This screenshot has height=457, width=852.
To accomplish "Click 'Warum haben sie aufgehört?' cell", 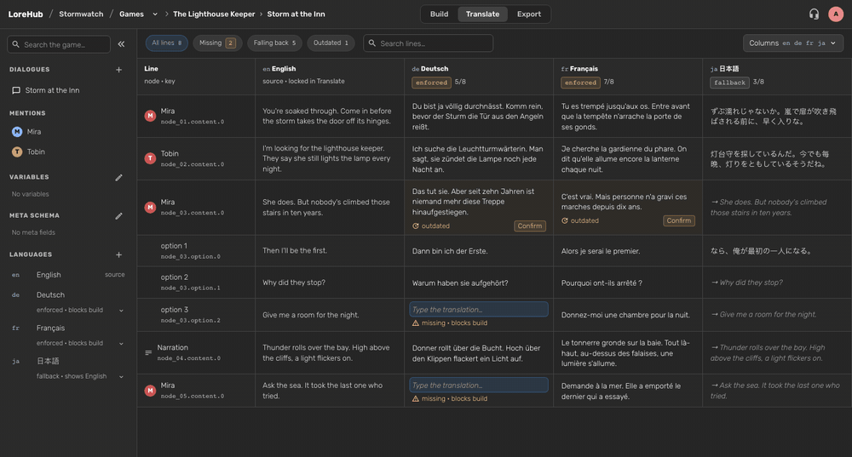I will [x=479, y=283].
